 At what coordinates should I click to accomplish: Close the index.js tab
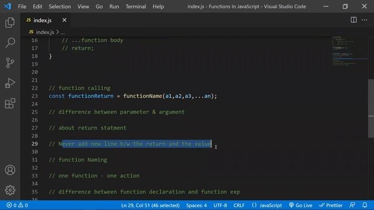64,20
